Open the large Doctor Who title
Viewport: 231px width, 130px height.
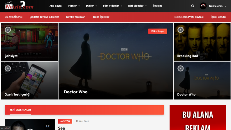click(76, 92)
